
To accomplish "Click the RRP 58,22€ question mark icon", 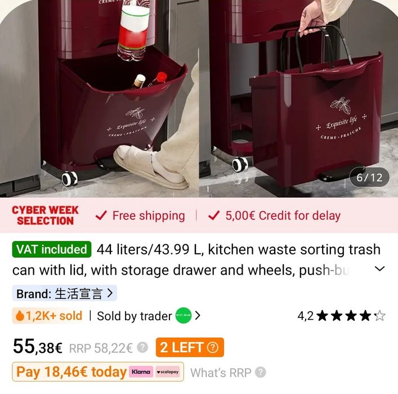I will tap(142, 347).
